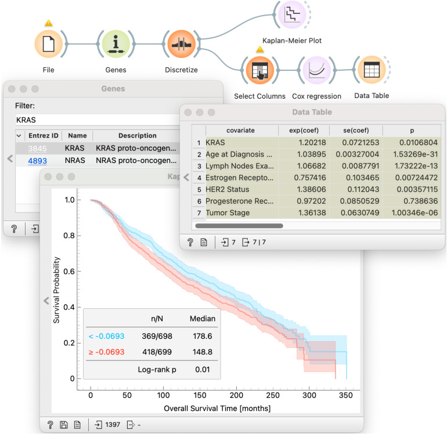Open report icon in Data Table status bar
The image size is (447, 434).
(x=204, y=242)
